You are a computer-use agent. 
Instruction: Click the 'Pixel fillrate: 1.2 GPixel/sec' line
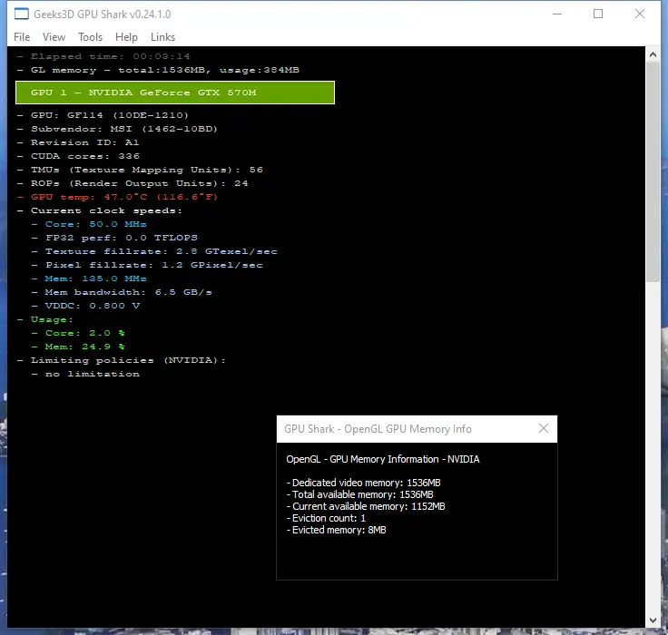point(147,265)
